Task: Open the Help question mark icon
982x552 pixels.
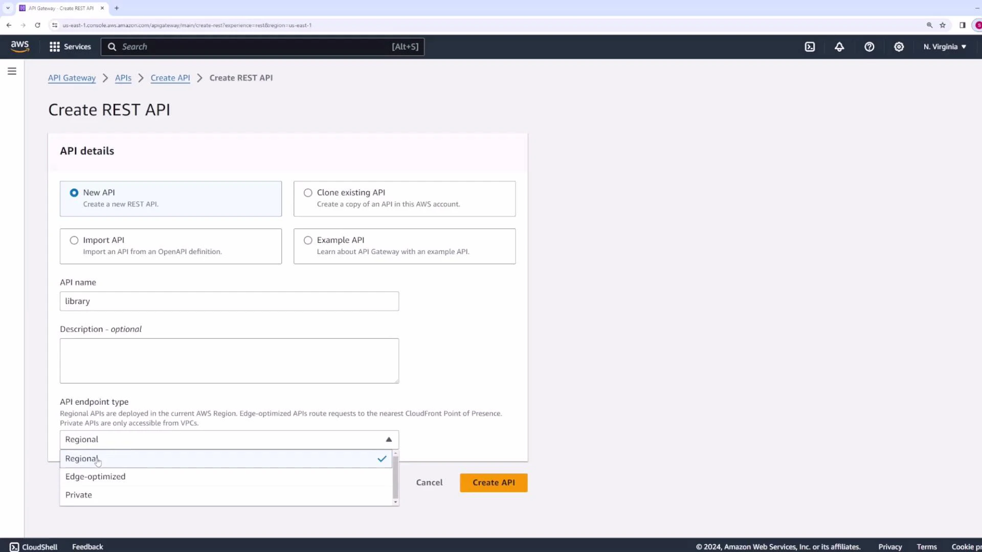Action: pyautogui.click(x=869, y=47)
